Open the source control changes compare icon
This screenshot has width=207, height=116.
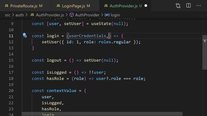[x=178, y=6]
